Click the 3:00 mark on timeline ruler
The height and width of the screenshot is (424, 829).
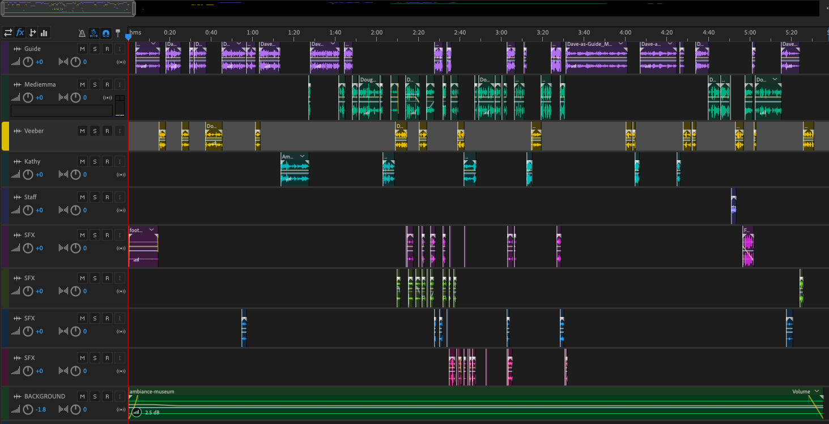click(x=501, y=33)
